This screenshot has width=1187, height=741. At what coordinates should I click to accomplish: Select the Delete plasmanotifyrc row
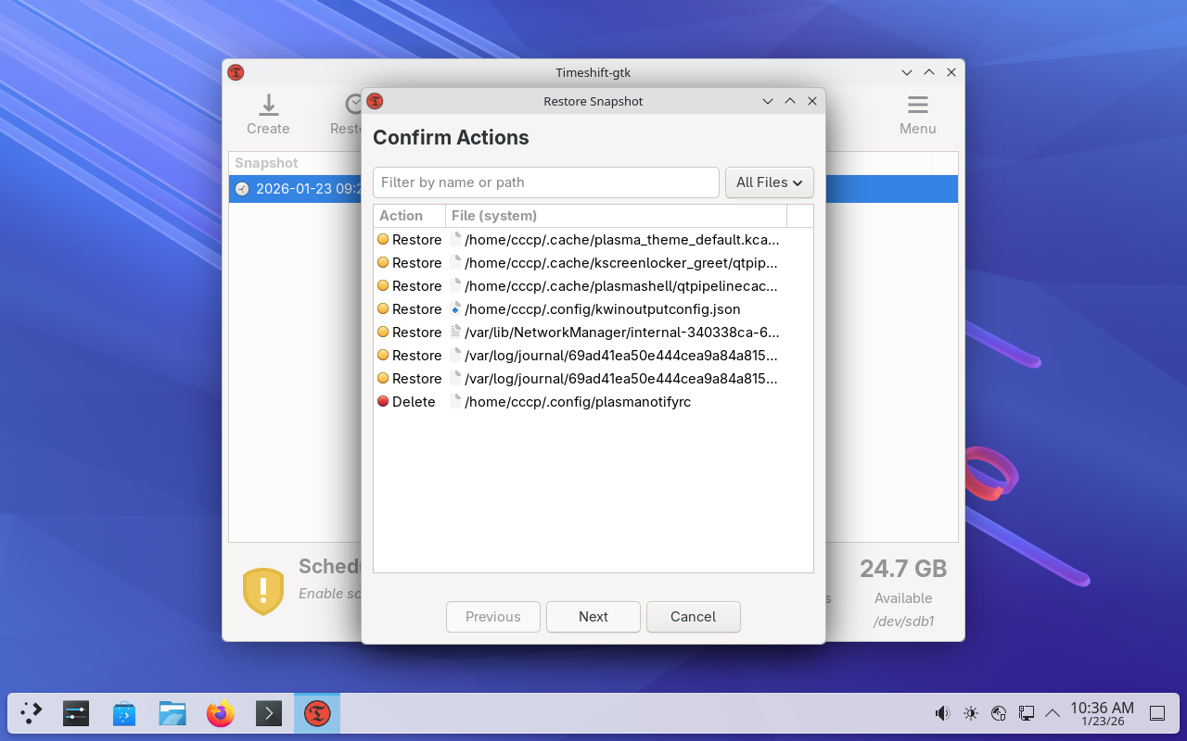point(577,402)
